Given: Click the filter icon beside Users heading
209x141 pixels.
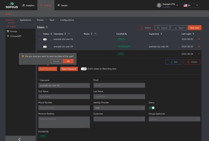Looking at the screenshot, I should (x=47, y=27).
